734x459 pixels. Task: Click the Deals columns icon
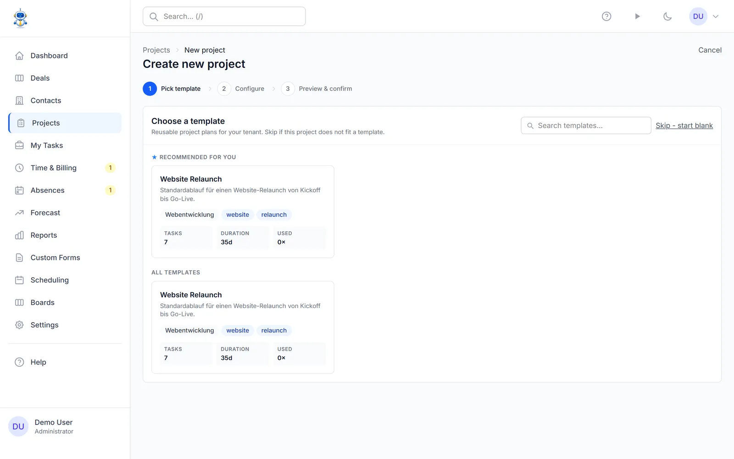tap(19, 78)
